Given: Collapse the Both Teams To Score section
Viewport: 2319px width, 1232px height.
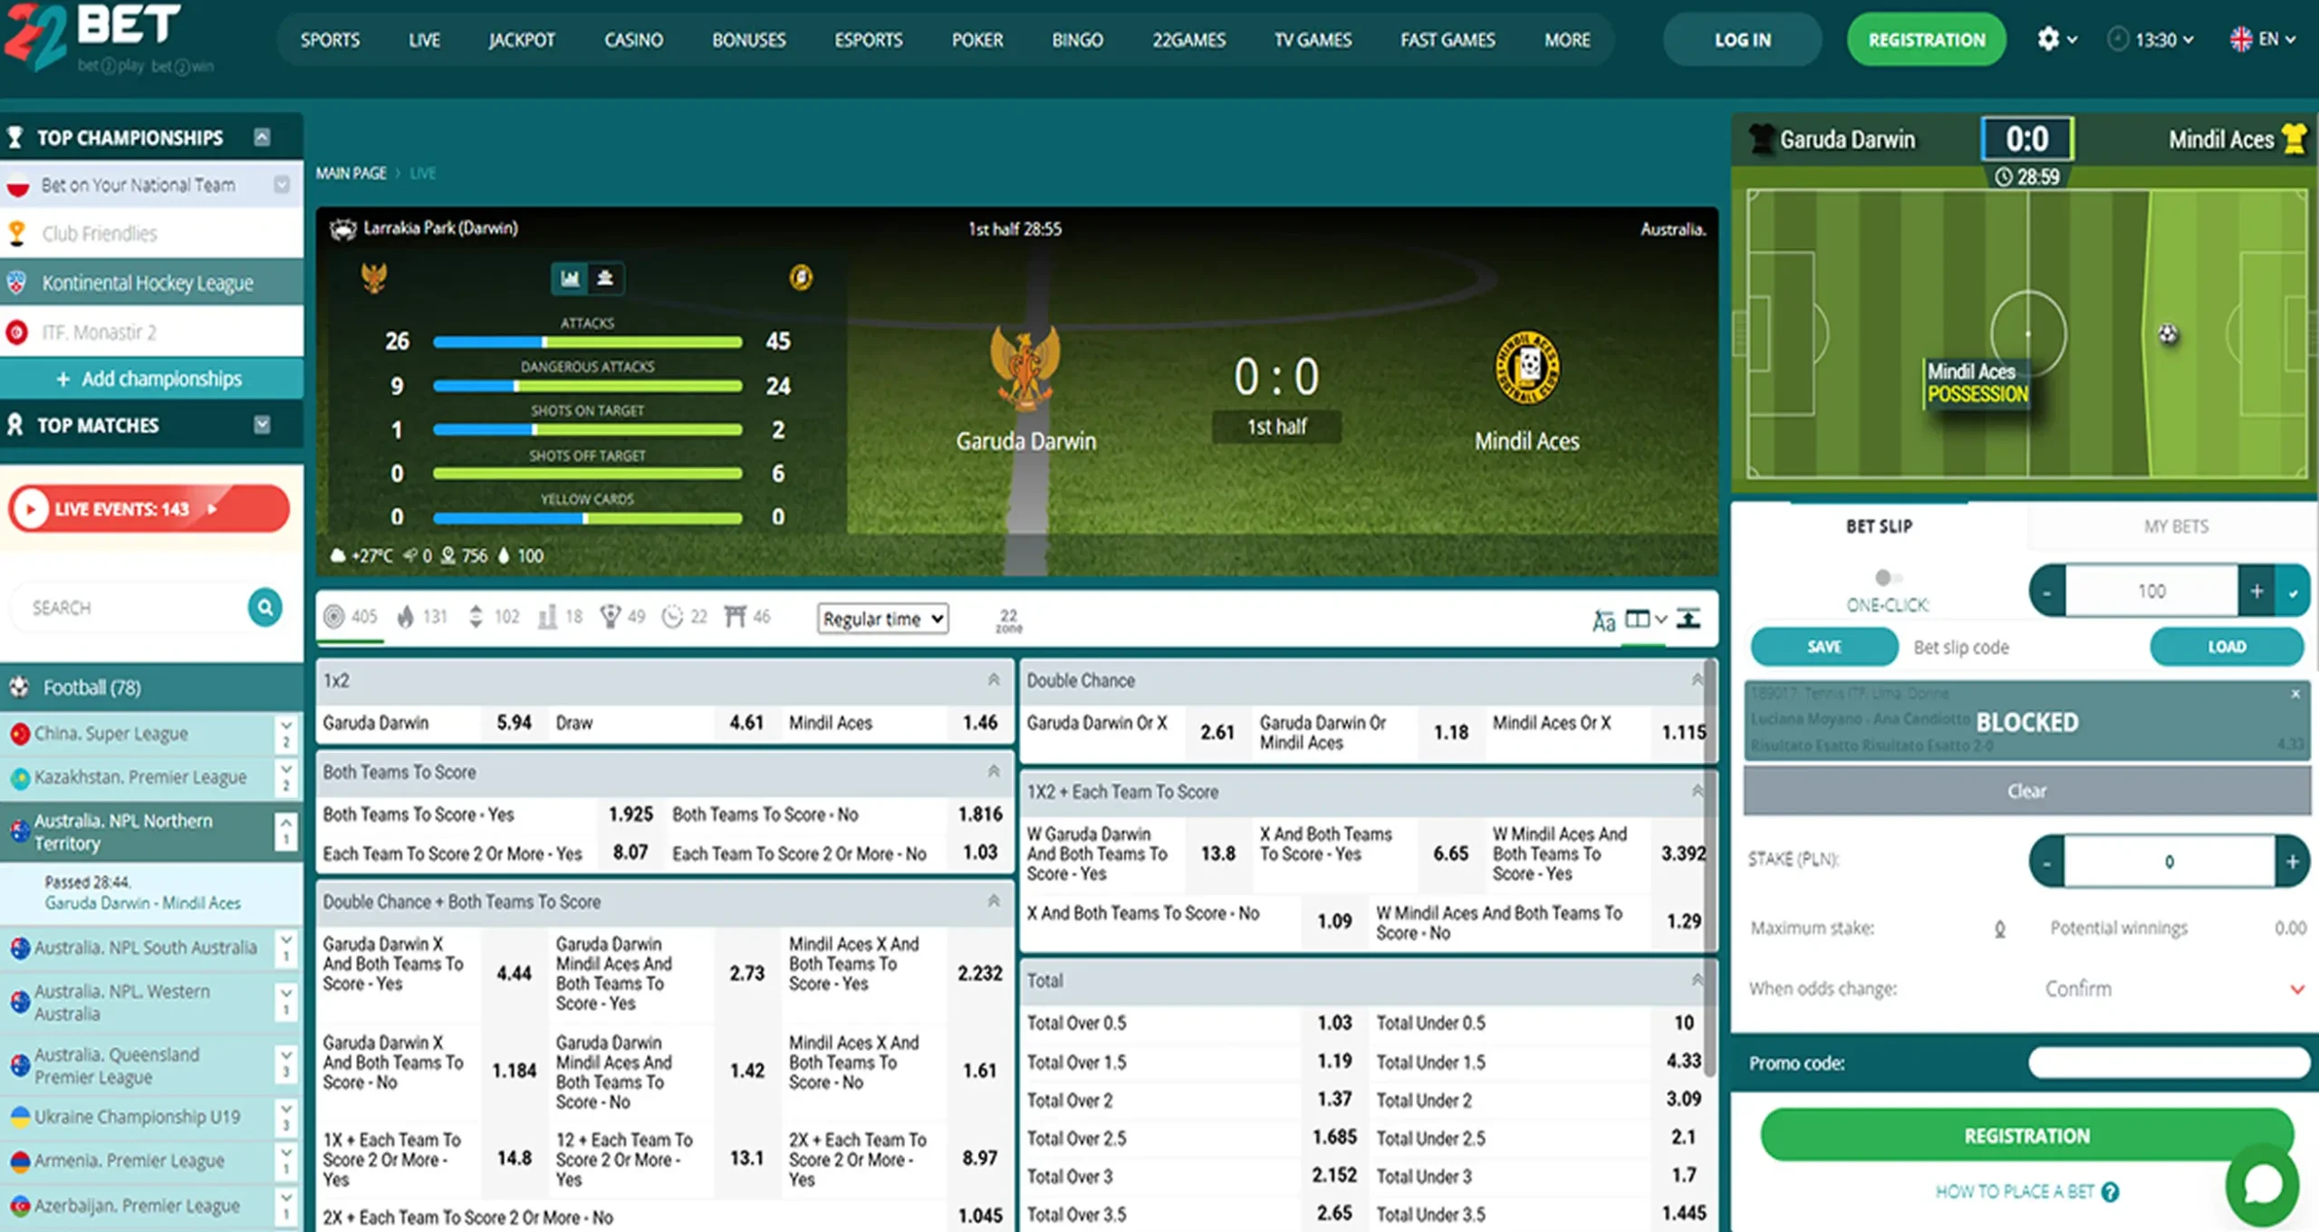Looking at the screenshot, I should pyautogui.click(x=994, y=772).
